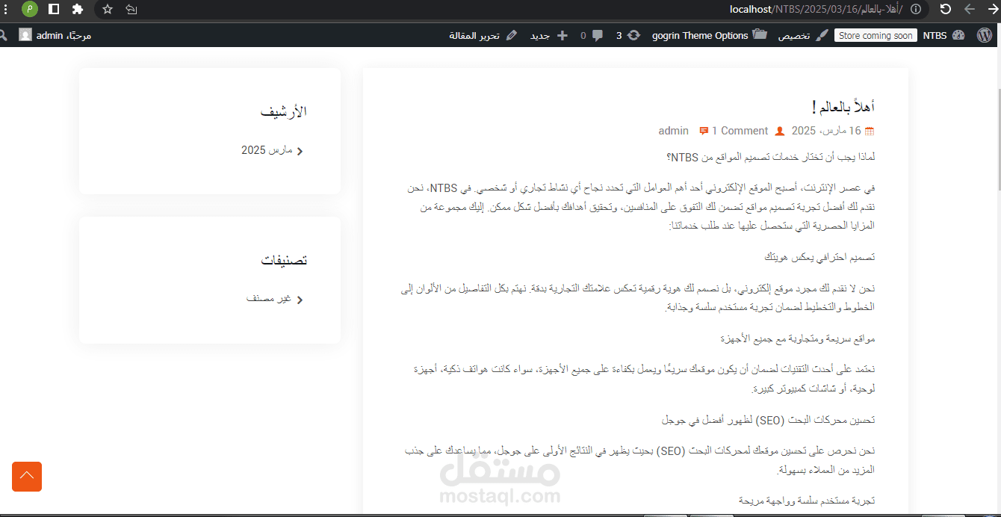The width and height of the screenshot is (1001, 517).
Task: Click the 16 مارس، 2025 post date
Action: coord(826,131)
